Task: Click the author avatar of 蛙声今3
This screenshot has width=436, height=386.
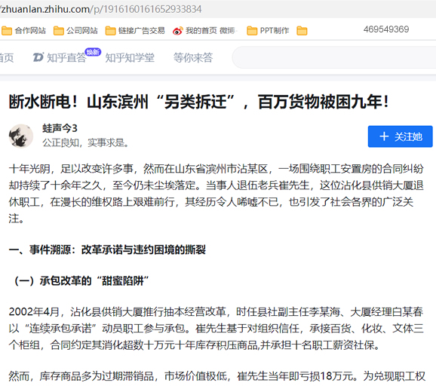Action: [x=21, y=136]
